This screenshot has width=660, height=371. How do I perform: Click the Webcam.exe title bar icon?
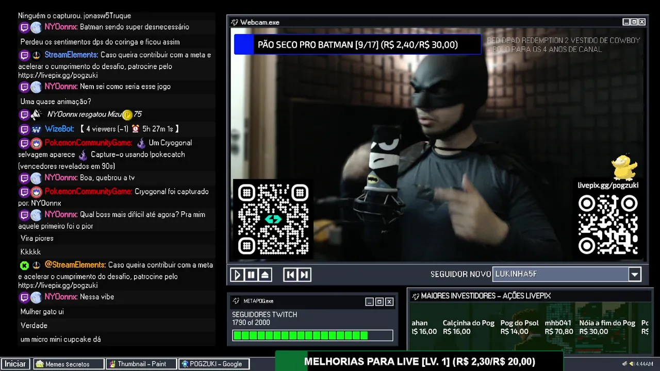tap(235, 22)
